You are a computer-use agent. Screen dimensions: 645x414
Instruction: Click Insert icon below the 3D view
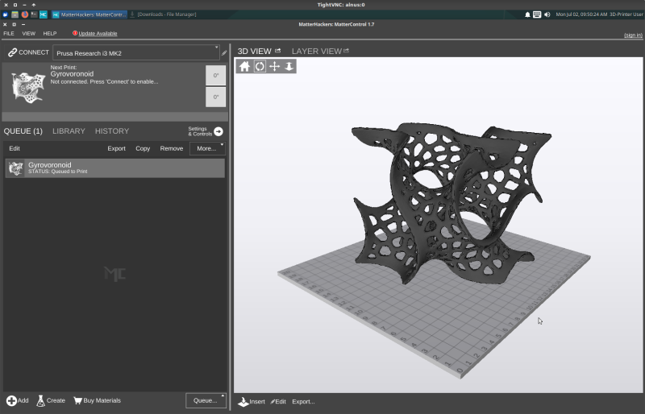click(x=244, y=401)
